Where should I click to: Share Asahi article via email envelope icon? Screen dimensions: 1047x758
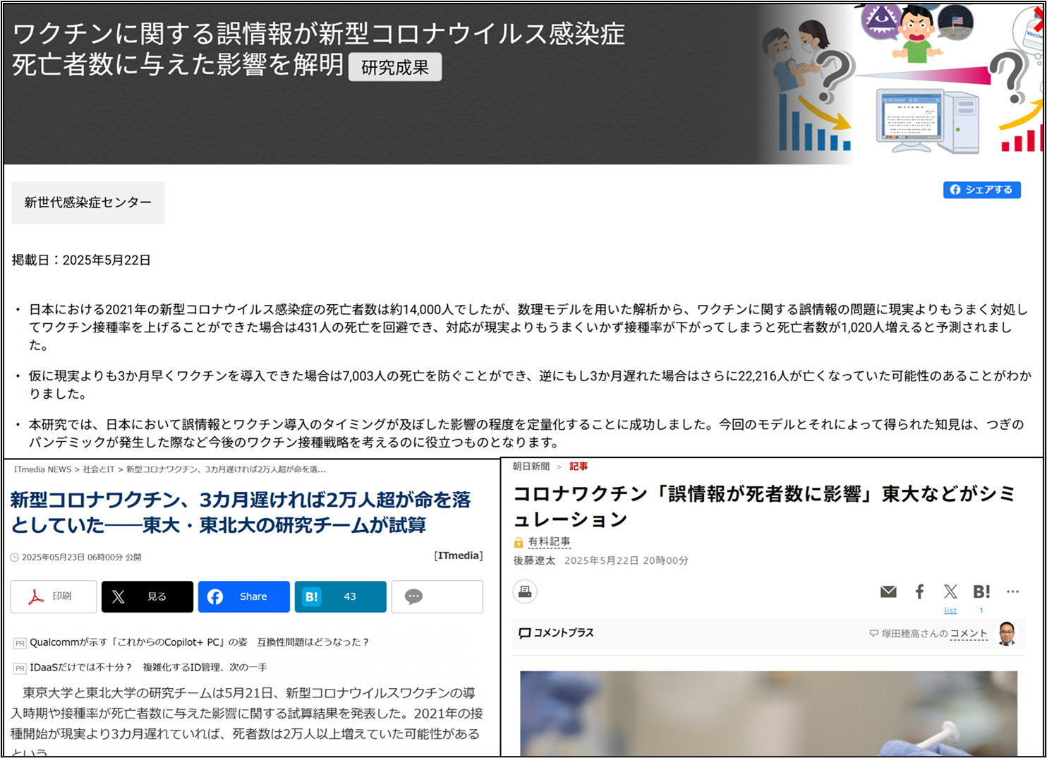click(x=888, y=591)
